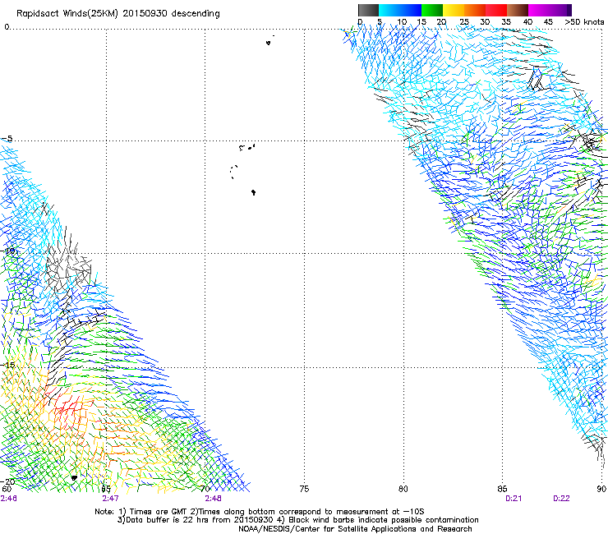Click the legend label '10'

click(402, 22)
